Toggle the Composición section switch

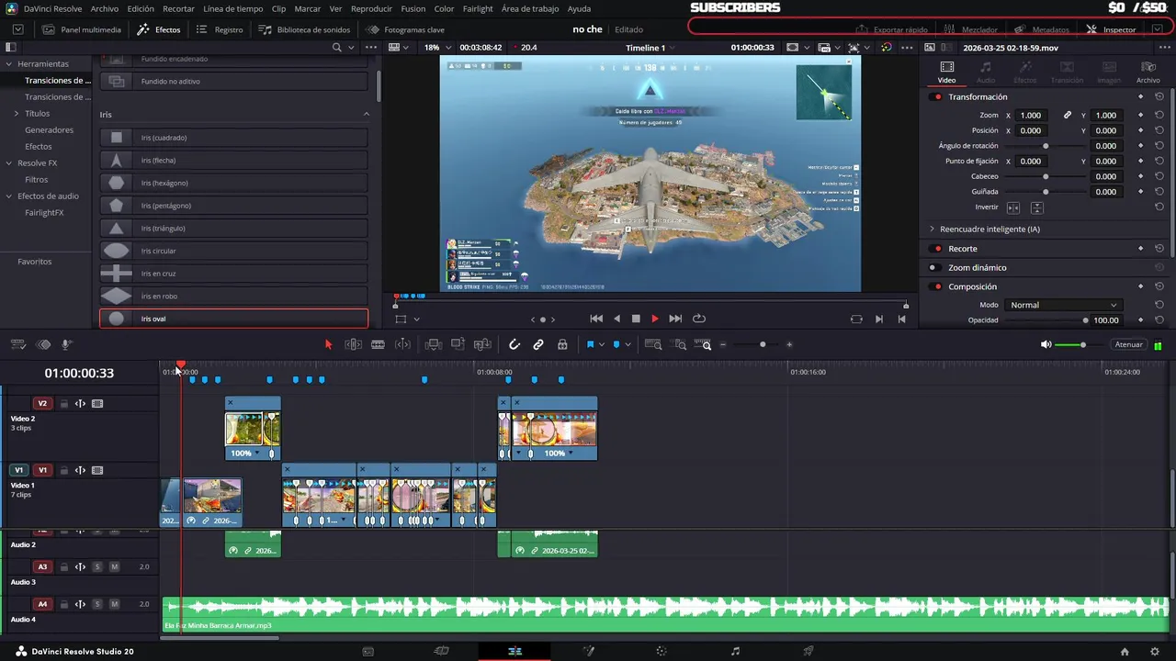click(x=937, y=286)
